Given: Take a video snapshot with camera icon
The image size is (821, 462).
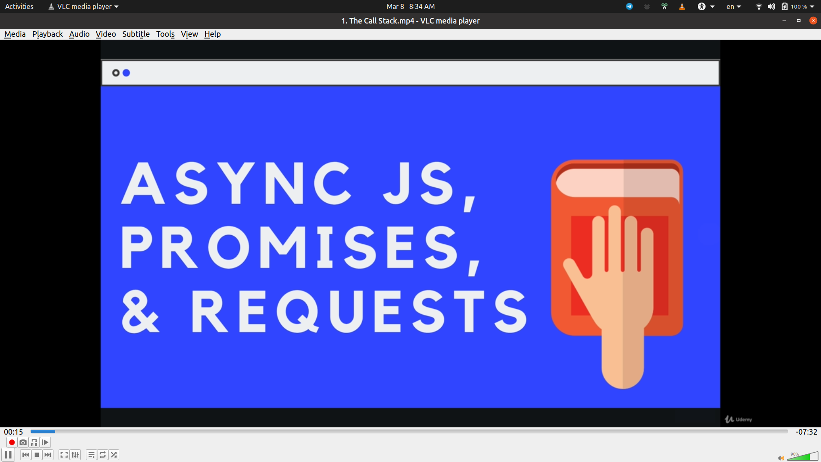Looking at the screenshot, I should [x=23, y=442].
